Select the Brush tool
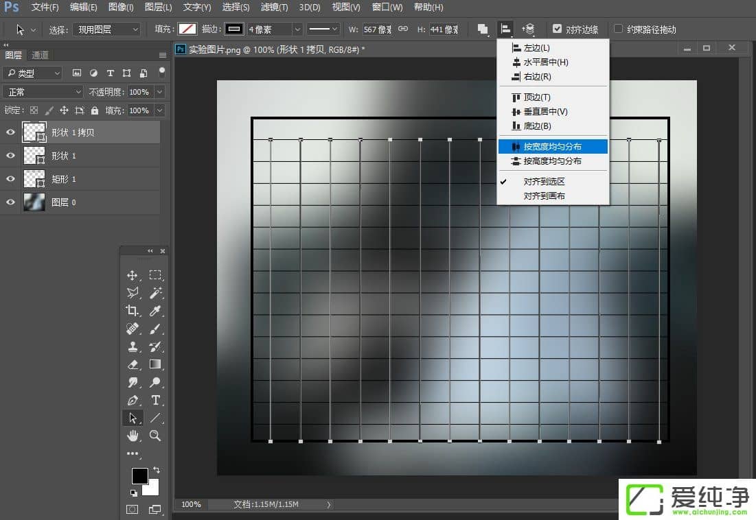The image size is (756, 520). click(155, 329)
